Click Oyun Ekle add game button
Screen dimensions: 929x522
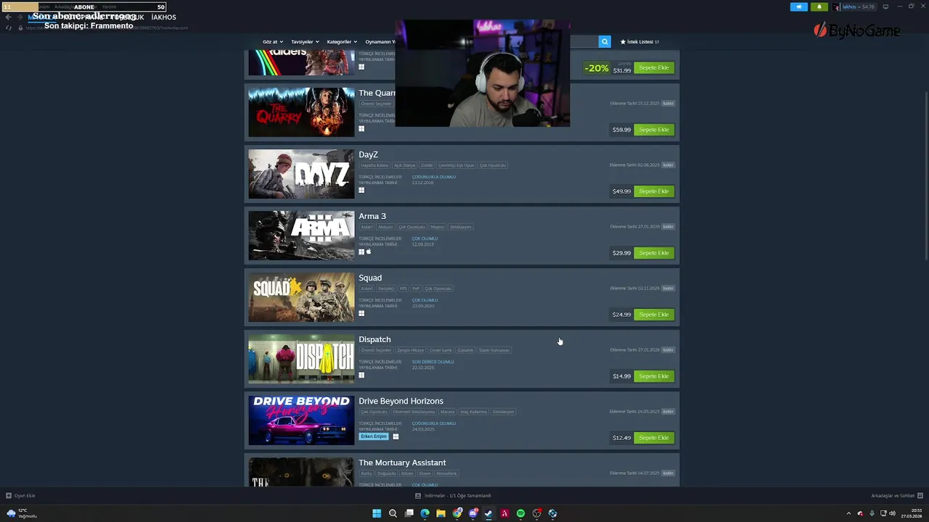pos(20,496)
